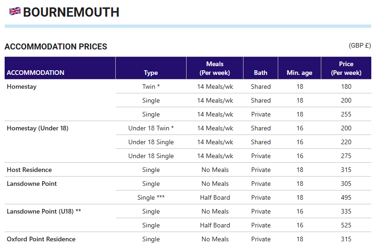Click the Single *** type cell
The width and height of the screenshot is (375, 245).
151,197
